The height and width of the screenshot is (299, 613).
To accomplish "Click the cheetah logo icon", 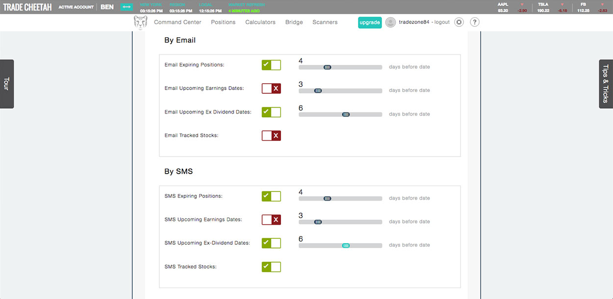I will (140, 23).
